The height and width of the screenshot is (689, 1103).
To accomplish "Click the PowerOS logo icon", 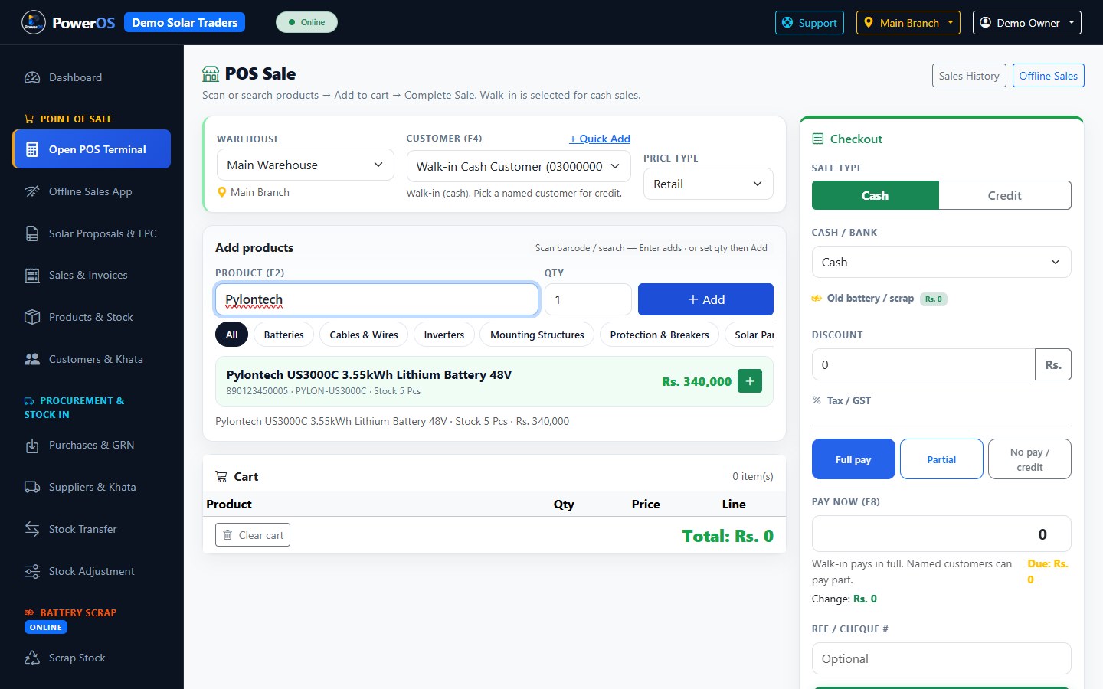I will (34, 23).
